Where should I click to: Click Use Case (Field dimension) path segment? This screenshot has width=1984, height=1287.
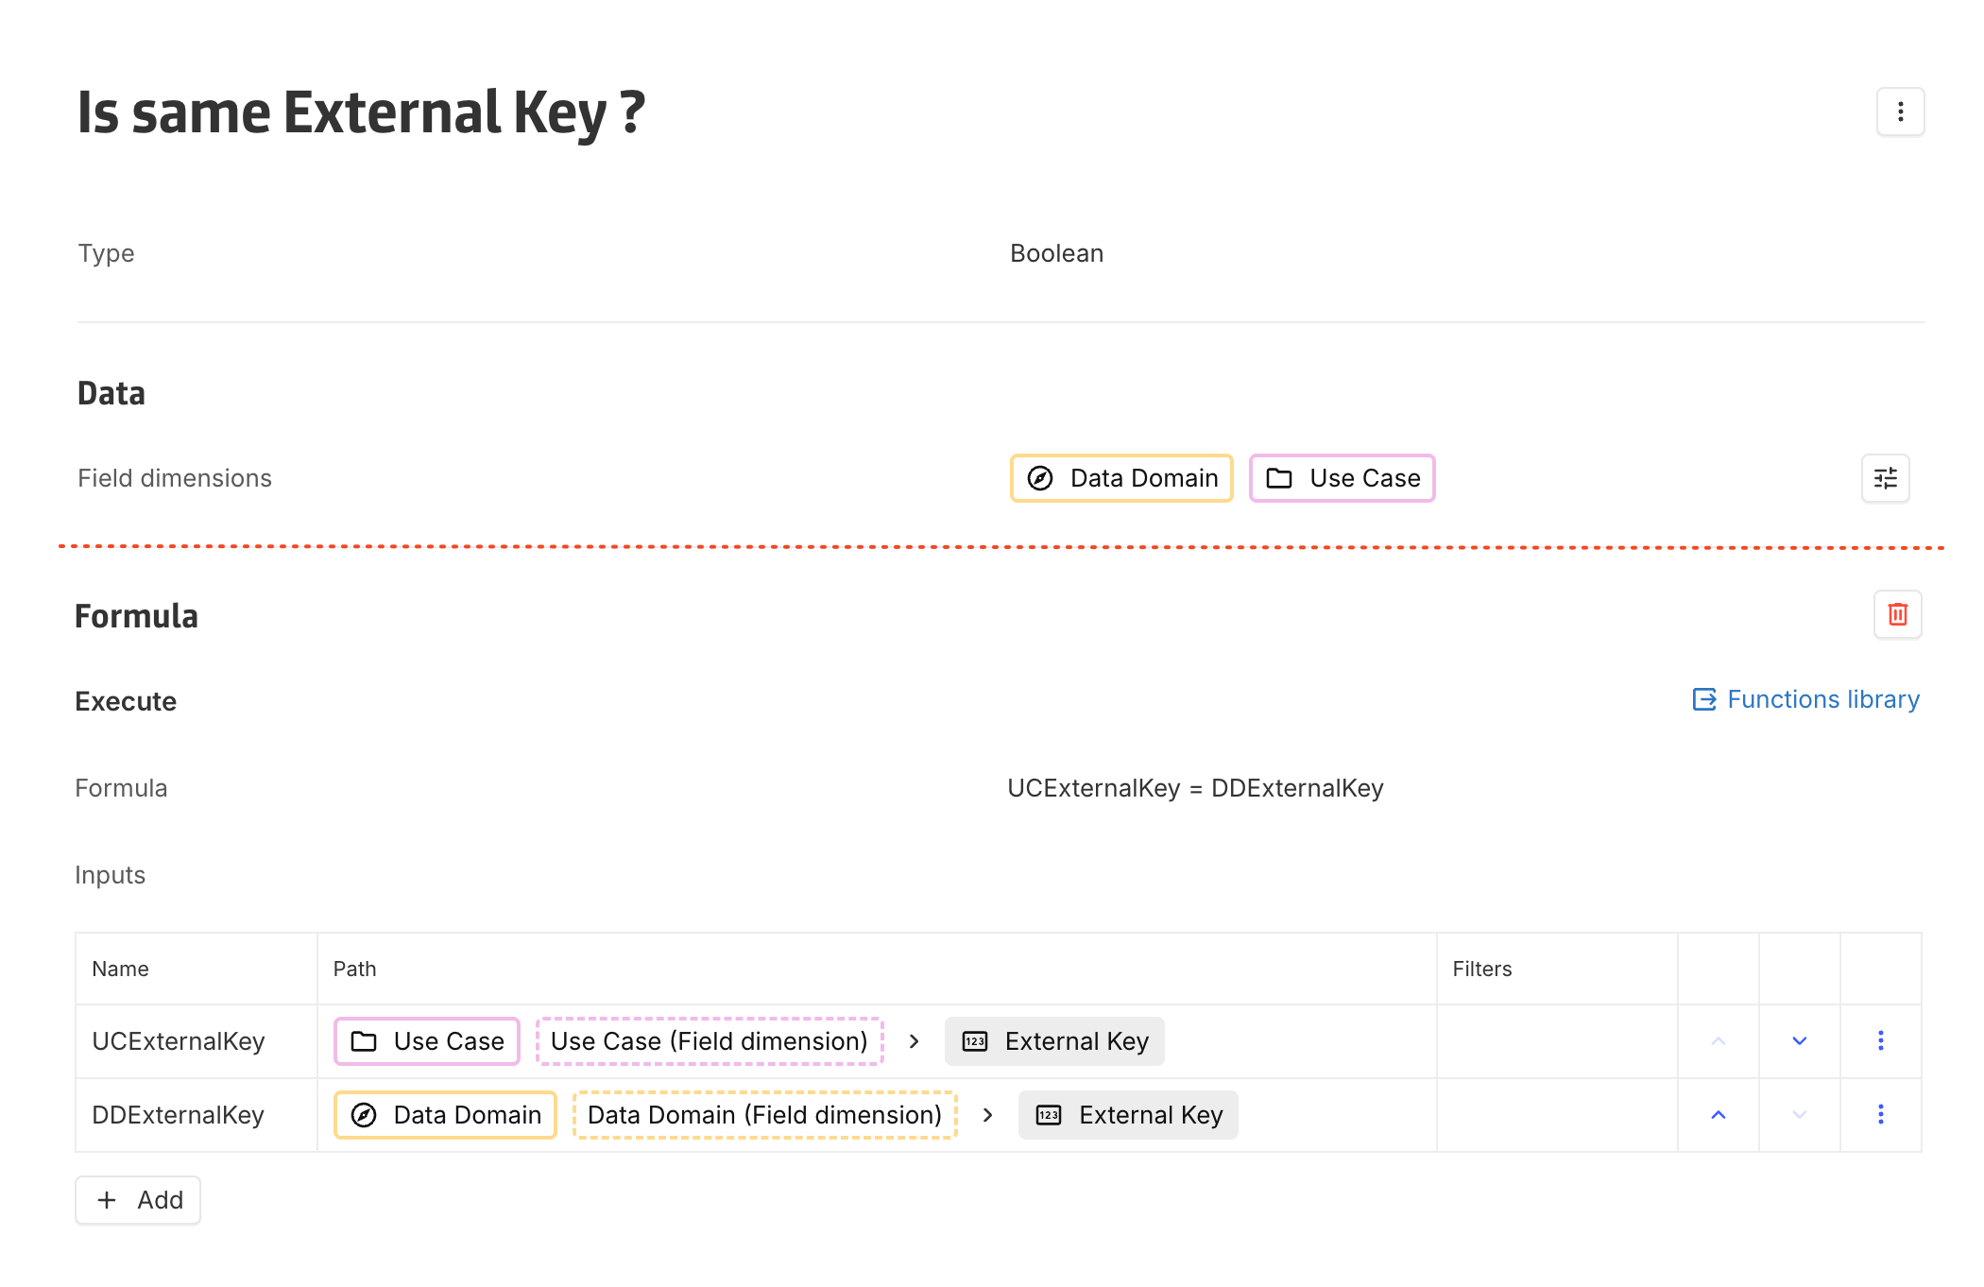(709, 1041)
